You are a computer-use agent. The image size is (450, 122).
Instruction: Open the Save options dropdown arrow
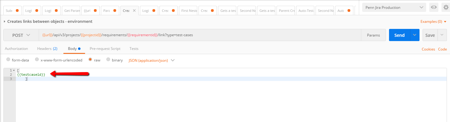pos(442,35)
